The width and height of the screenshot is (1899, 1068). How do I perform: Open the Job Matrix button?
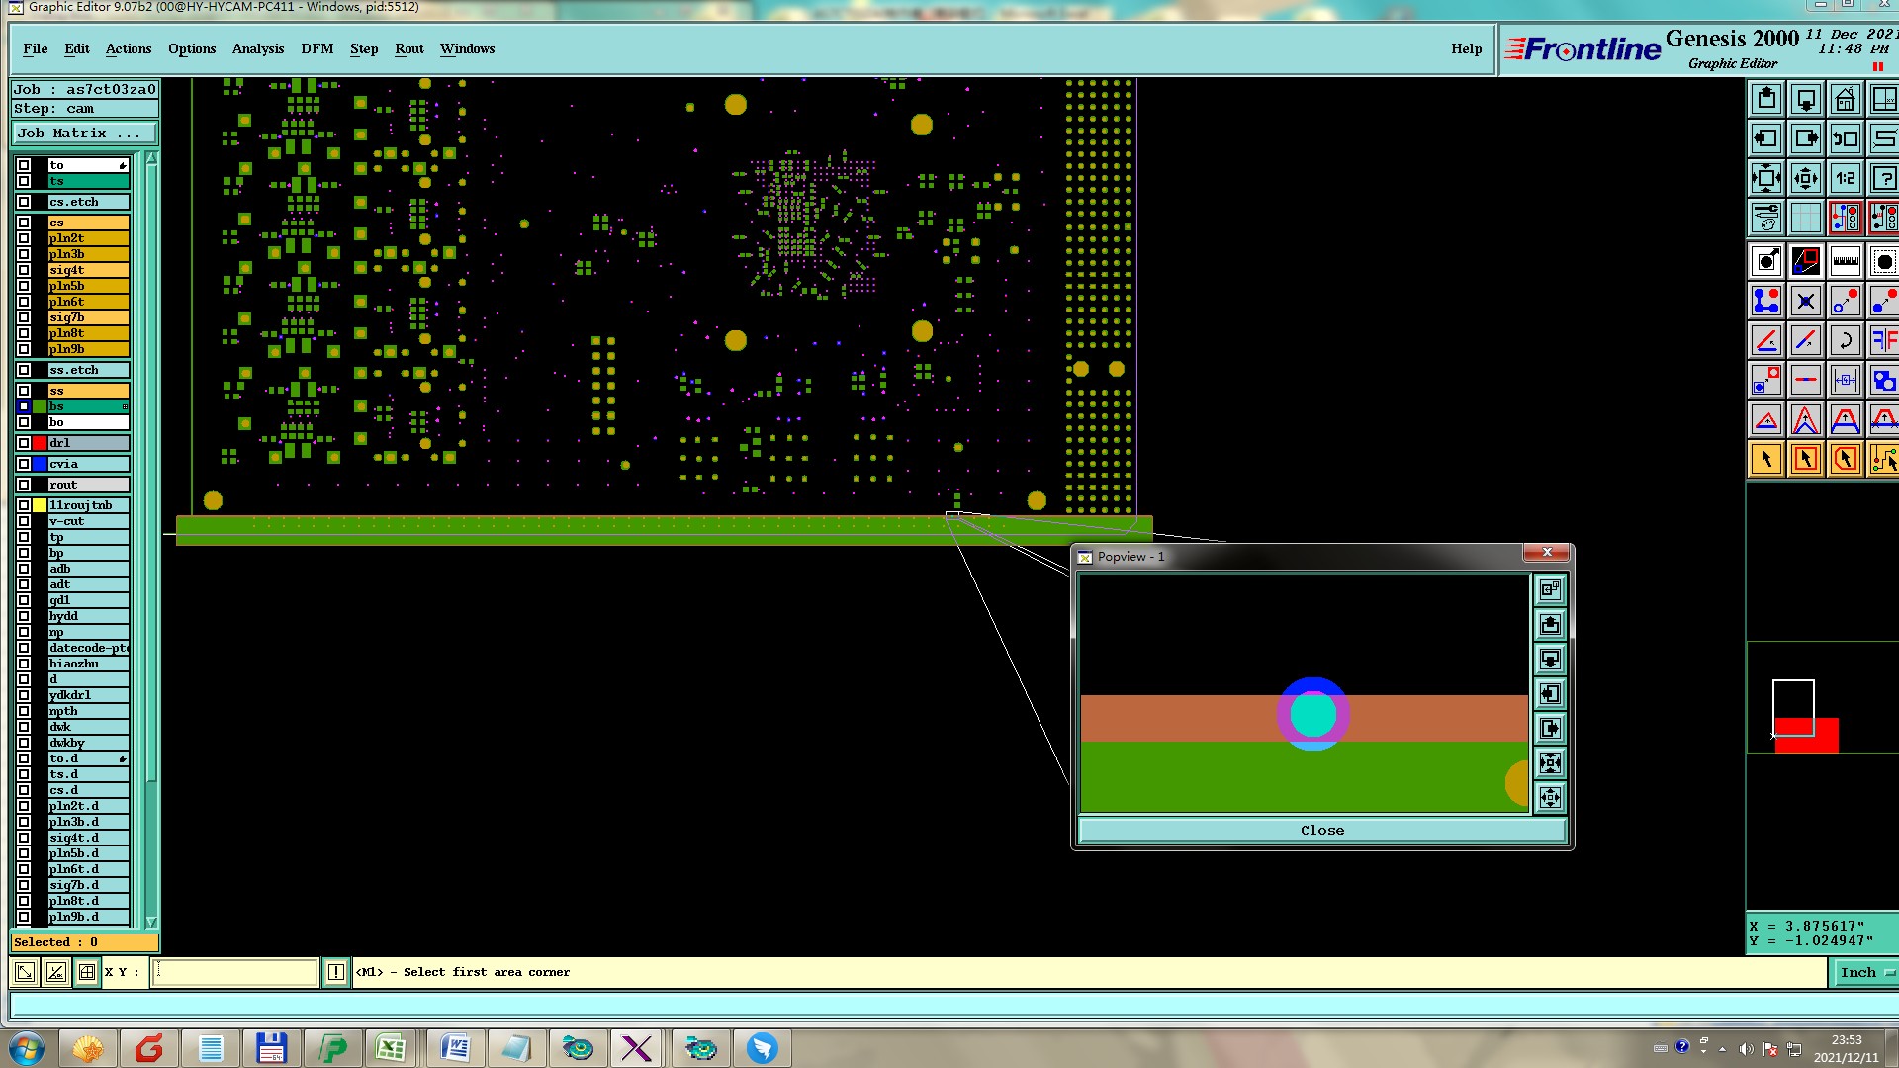[x=84, y=133]
